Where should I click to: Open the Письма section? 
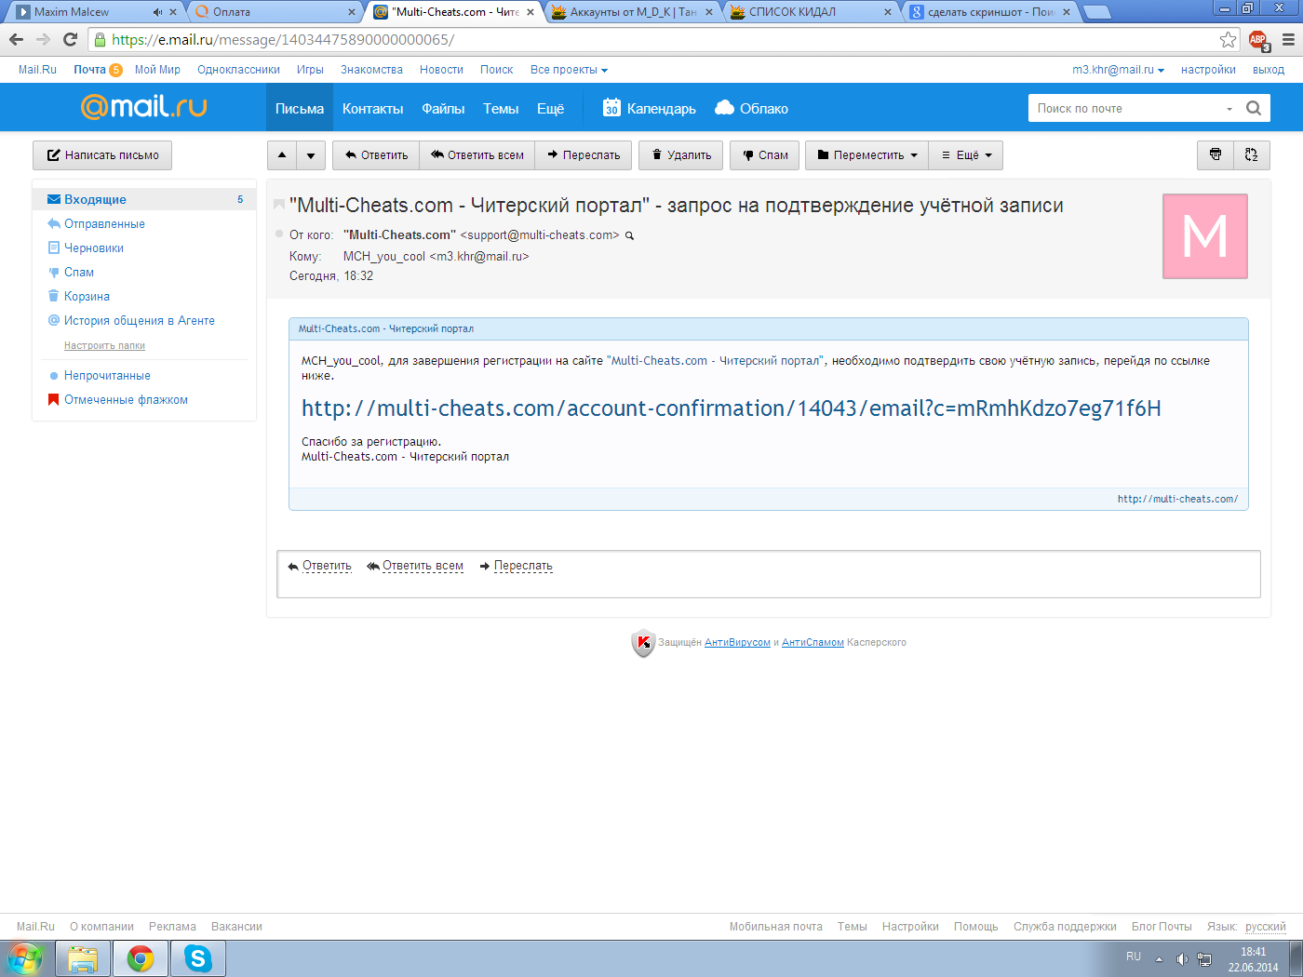pos(300,108)
